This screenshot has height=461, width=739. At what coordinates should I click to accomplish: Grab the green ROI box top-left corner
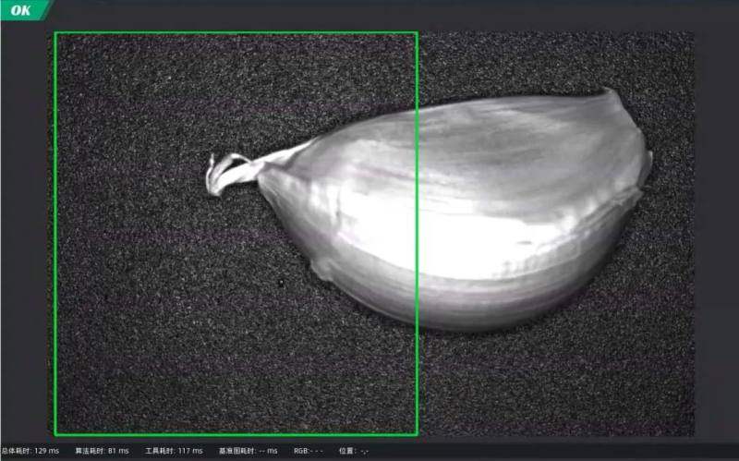tap(55, 33)
